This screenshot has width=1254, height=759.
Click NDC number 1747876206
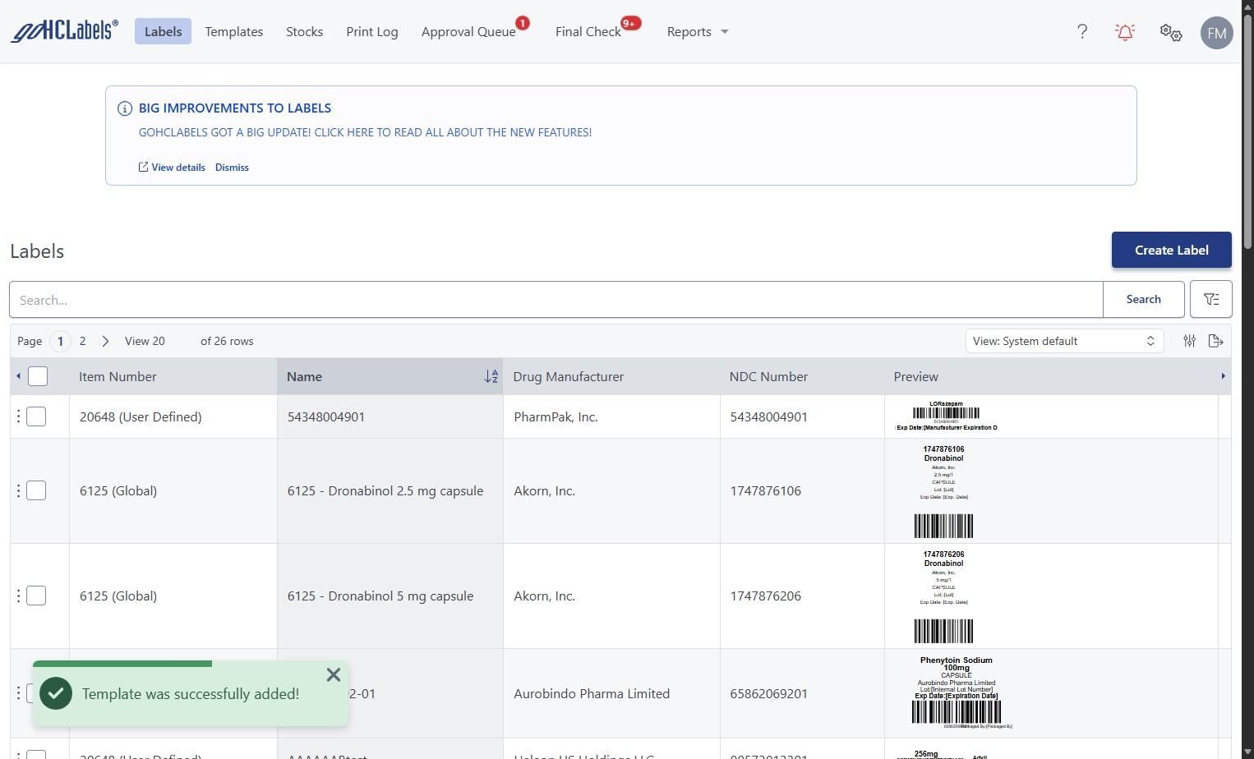point(765,596)
